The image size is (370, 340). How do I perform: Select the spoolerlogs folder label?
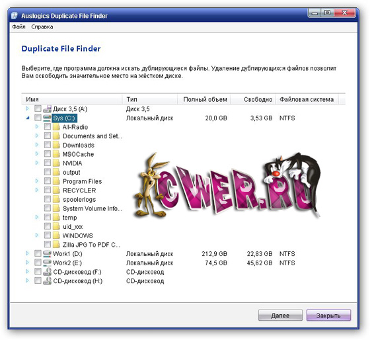[x=79, y=199]
